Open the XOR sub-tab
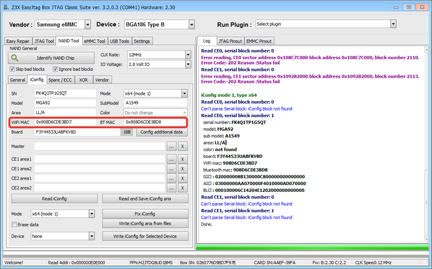The image size is (432, 269). tap(83, 80)
